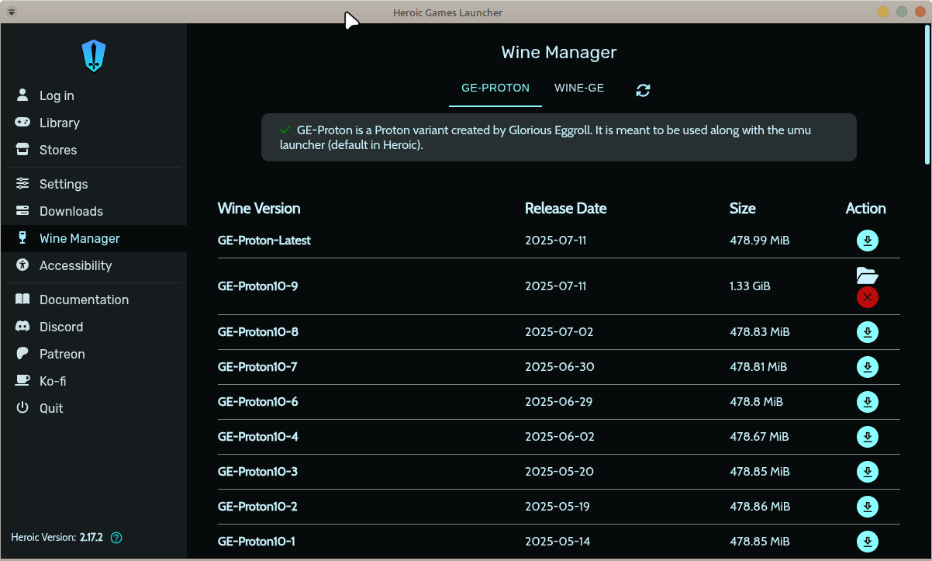Viewport: 932px width, 561px height.
Task: Click the help icon next to Heroic Version
Action: (x=116, y=537)
